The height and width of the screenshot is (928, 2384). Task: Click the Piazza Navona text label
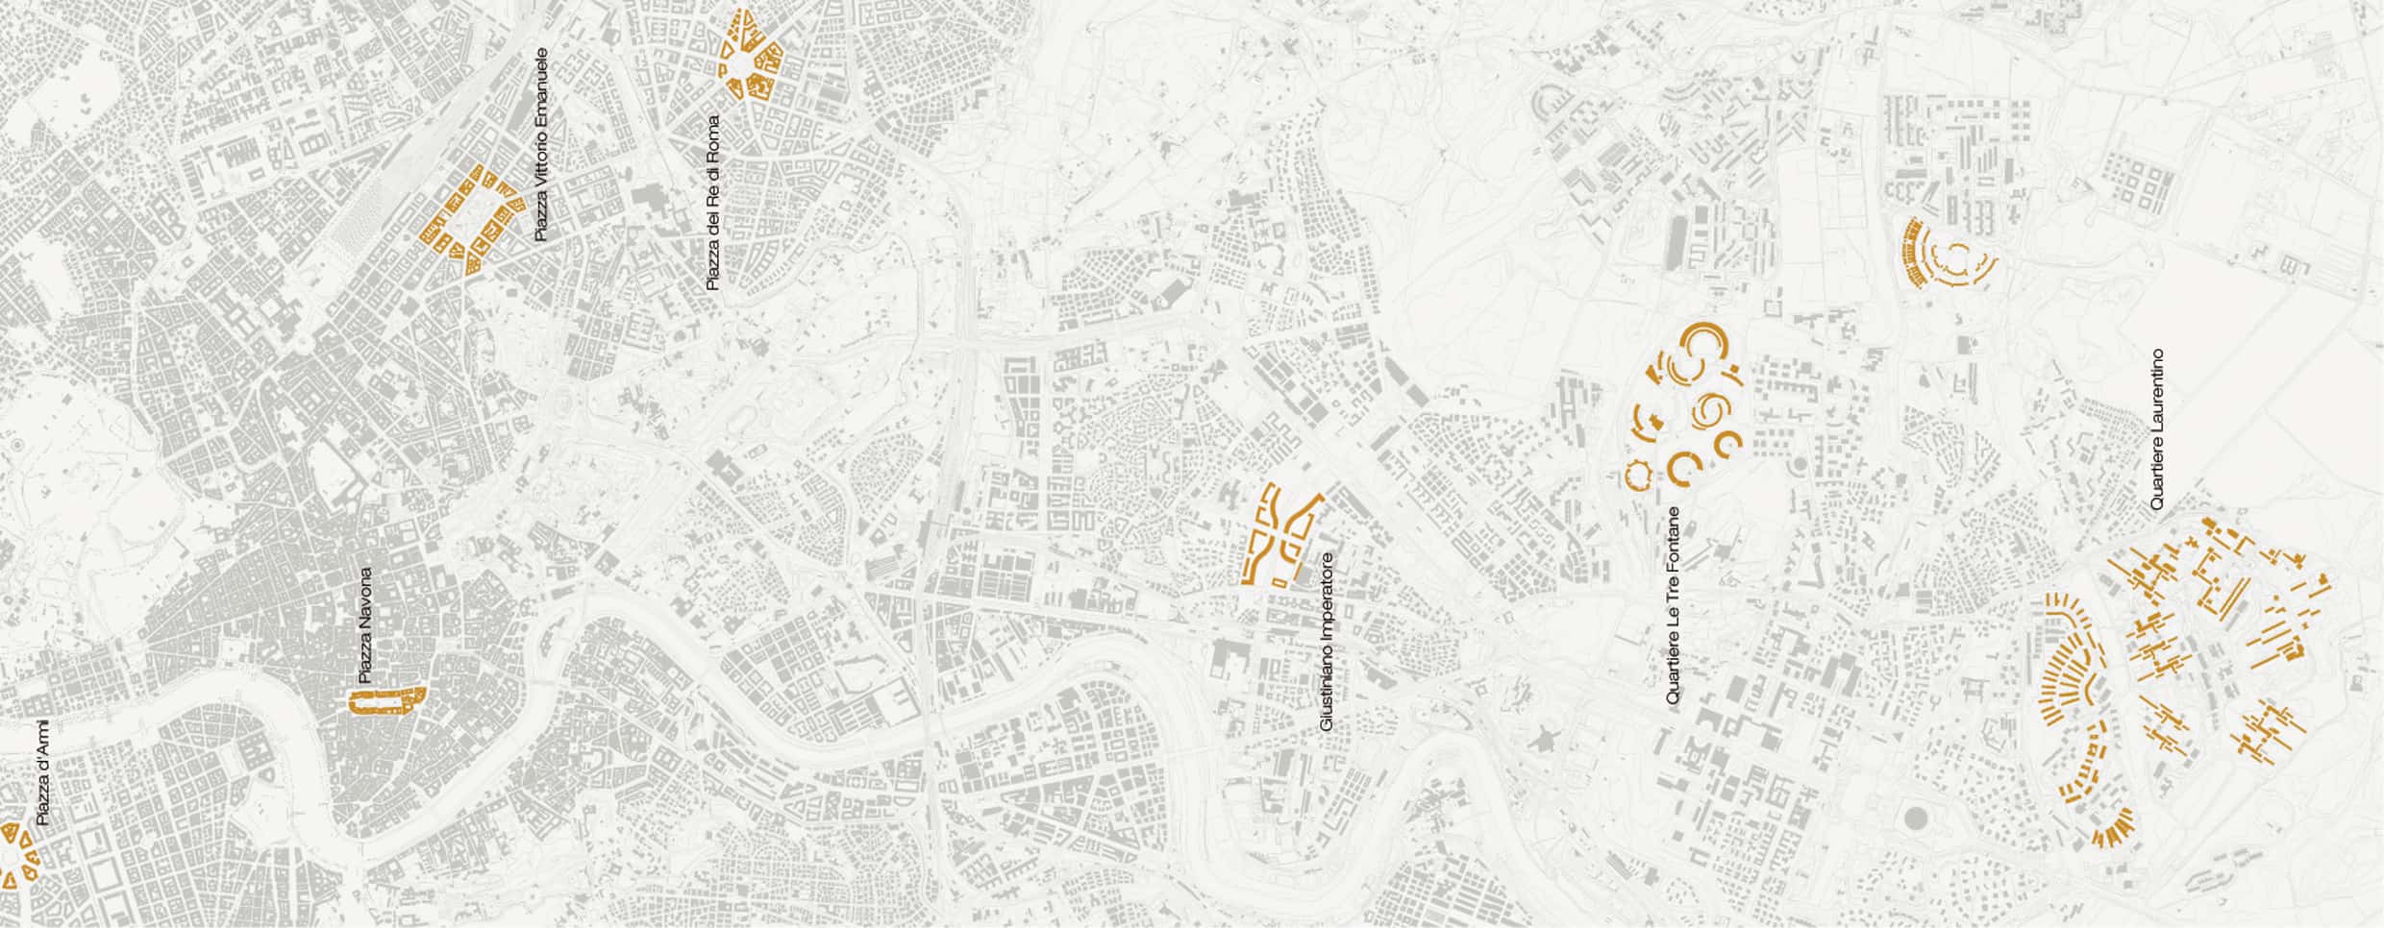(x=364, y=625)
